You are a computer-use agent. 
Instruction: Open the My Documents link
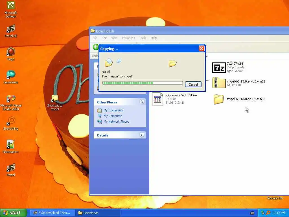point(113,110)
